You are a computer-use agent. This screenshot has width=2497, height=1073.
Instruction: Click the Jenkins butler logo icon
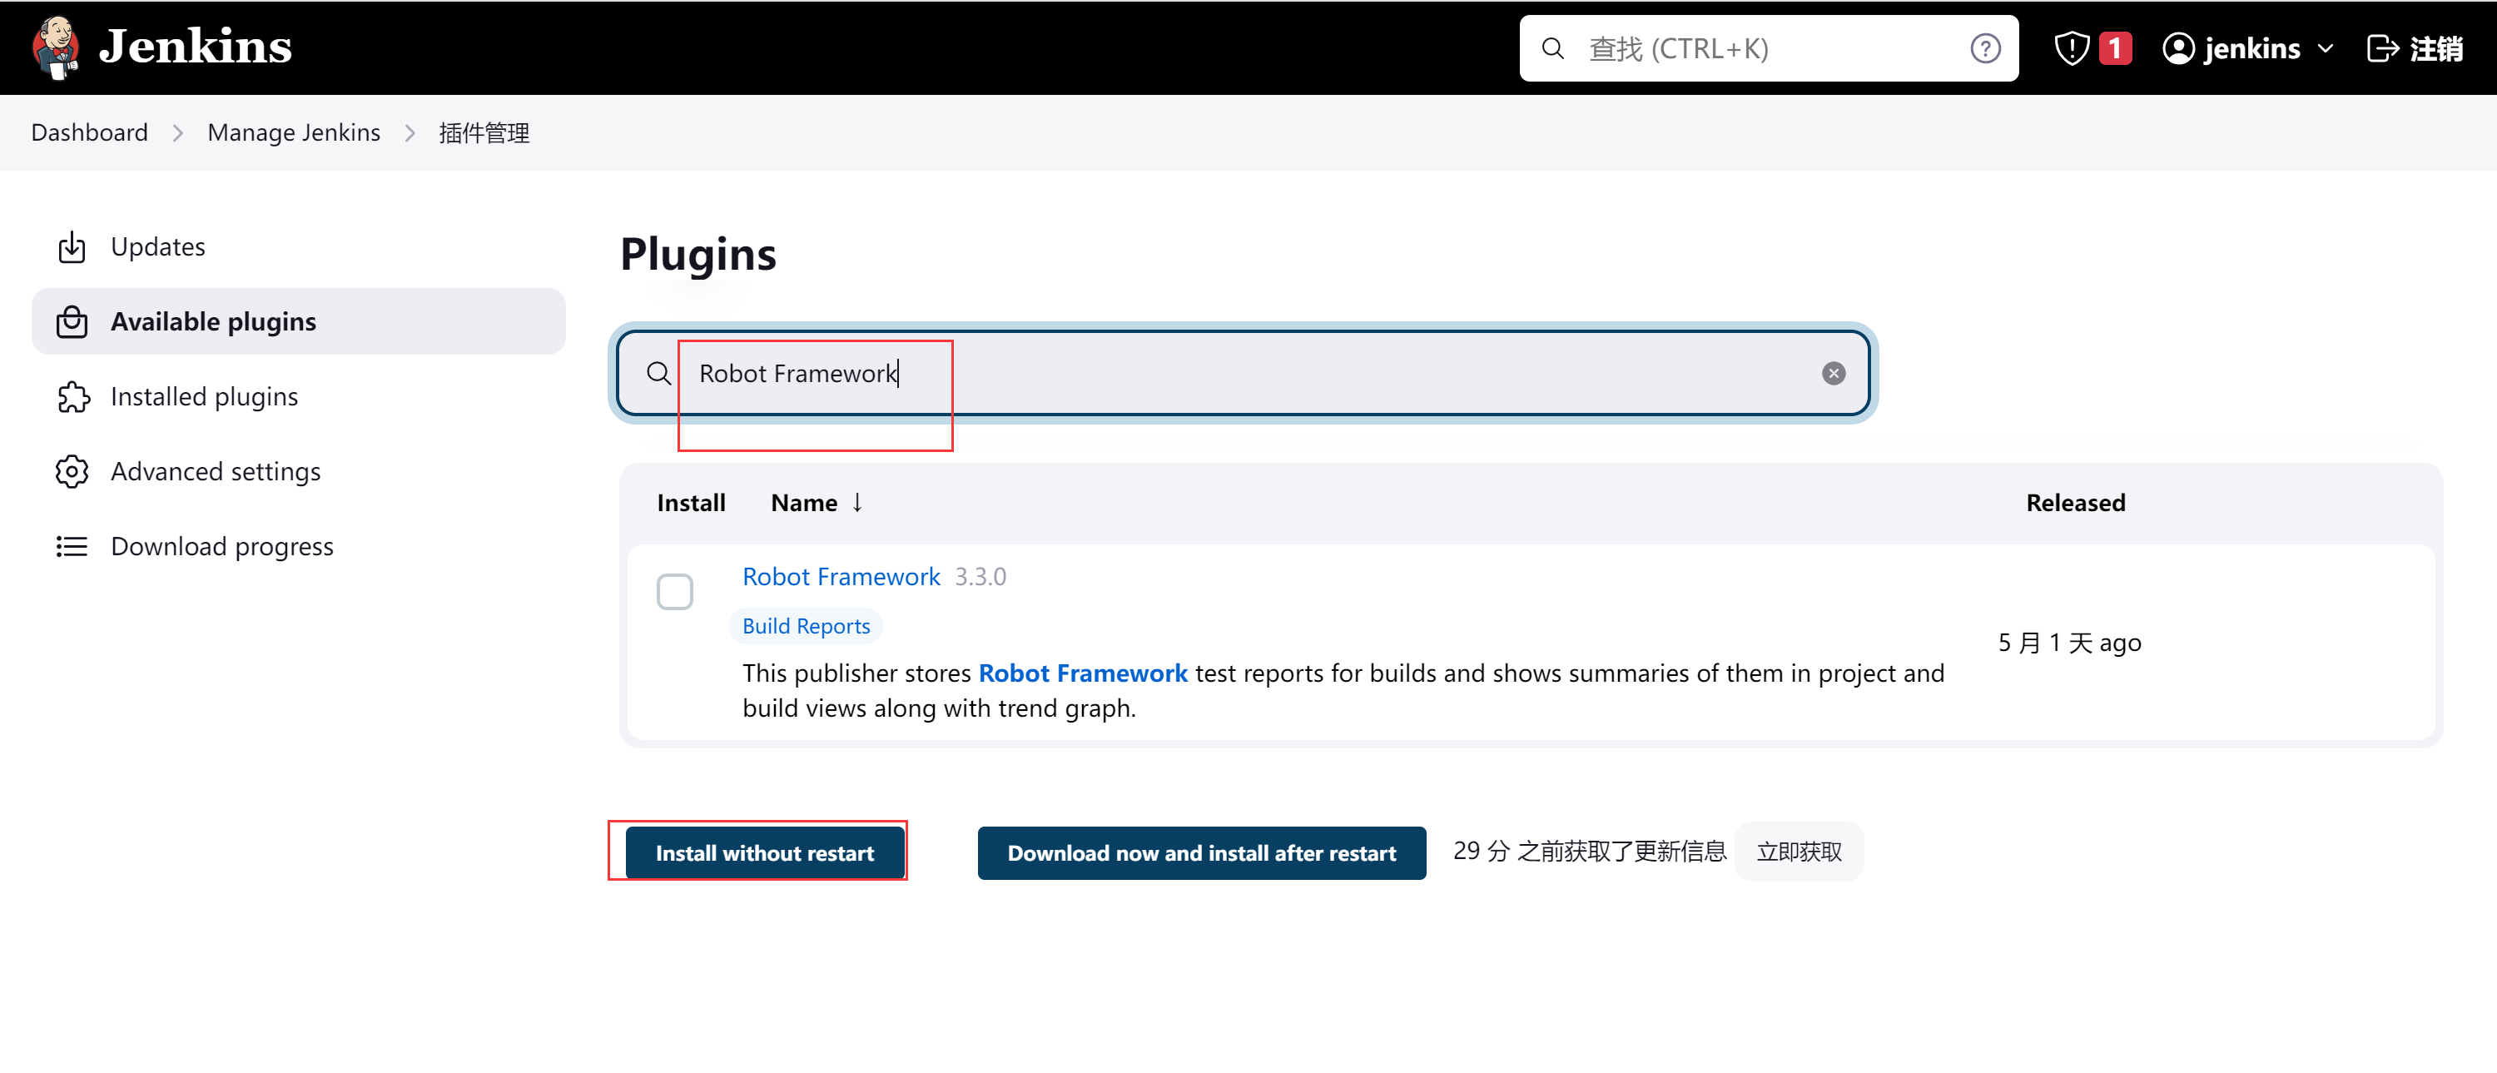55,47
